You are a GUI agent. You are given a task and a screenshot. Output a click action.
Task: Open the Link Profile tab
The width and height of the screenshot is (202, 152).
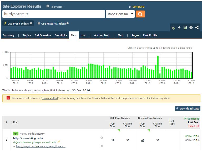click(x=150, y=35)
